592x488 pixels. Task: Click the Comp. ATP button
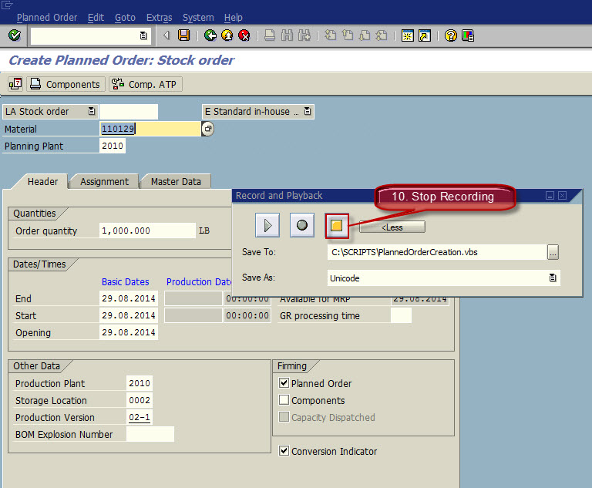(146, 84)
